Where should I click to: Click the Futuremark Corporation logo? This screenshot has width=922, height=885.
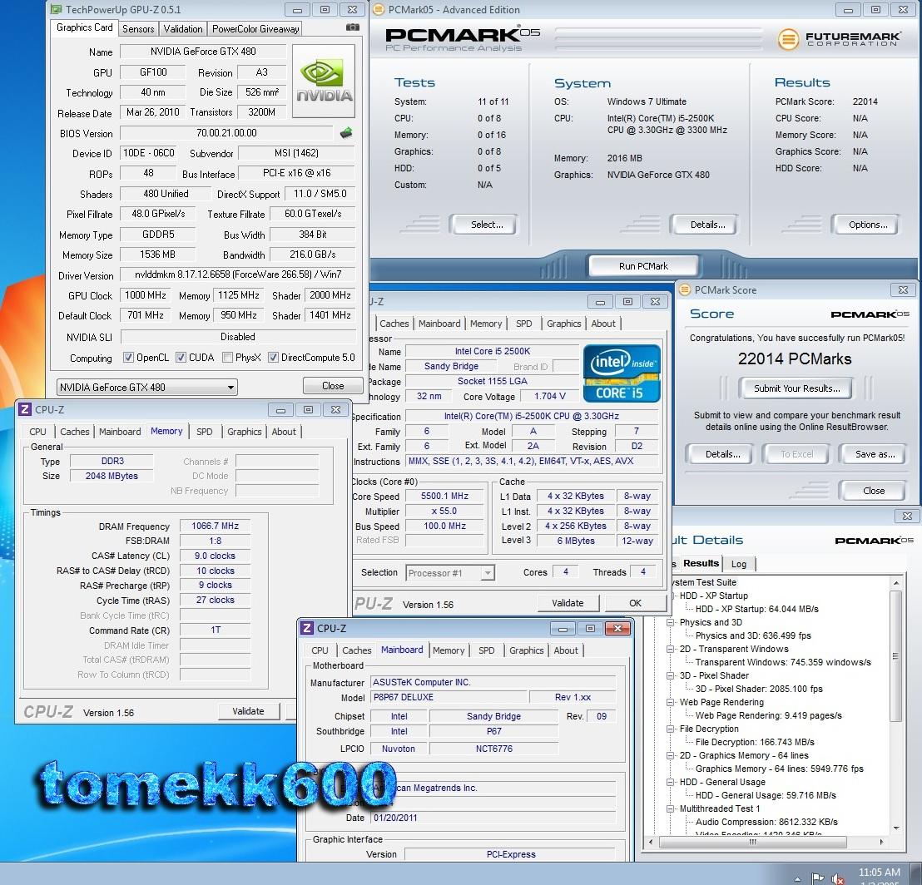[x=839, y=39]
